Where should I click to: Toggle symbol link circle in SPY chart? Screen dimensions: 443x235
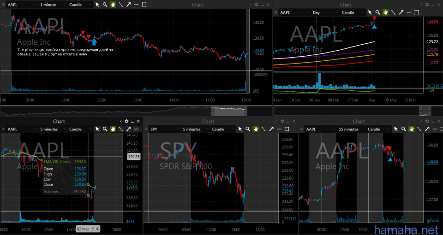tap(146, 129)
